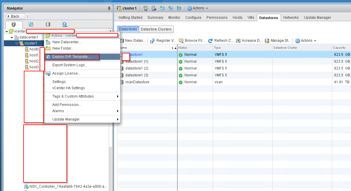Pin the Navigator panel
This screenshot has height=191, width=351.
(x=109, y=8)
